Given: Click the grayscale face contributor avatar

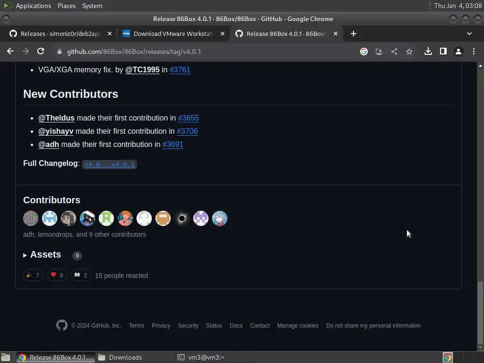Looking at the screenshot, I should coord(69,218).
